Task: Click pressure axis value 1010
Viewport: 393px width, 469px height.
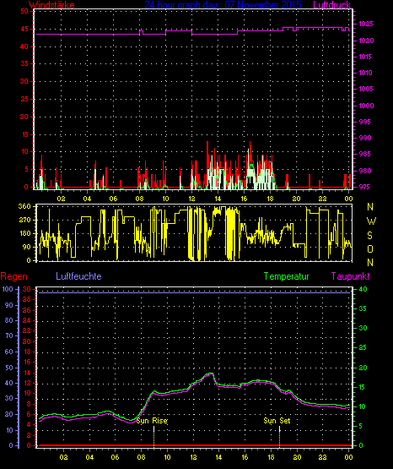Action: click(x=365, y=73)
